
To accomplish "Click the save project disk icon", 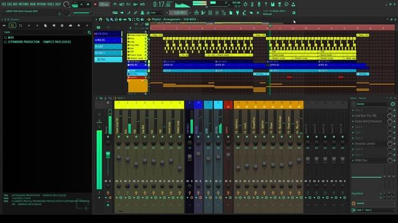I will click(x=272, y=4).
